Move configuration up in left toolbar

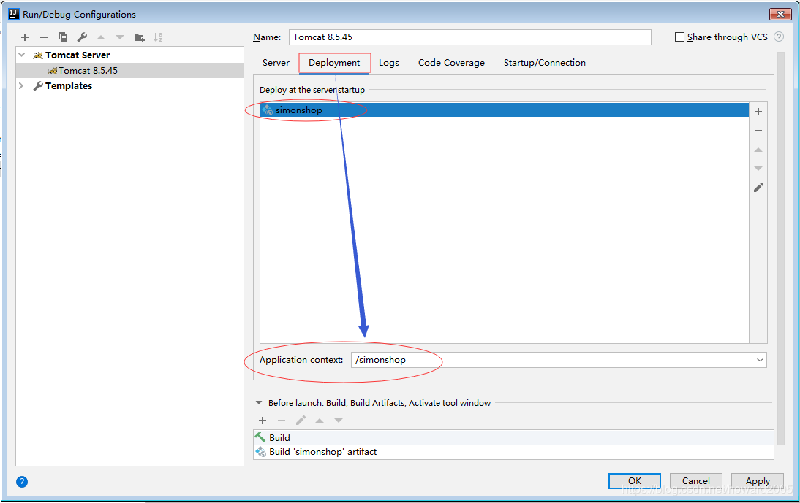tap(101, 37)
